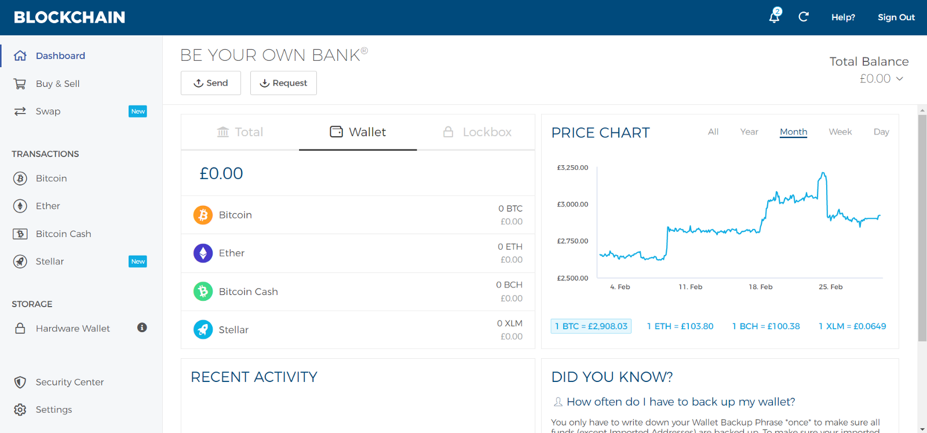Click the BLOCKCHAIN logo
Viewport: 927px width, 433px height.
70,17
